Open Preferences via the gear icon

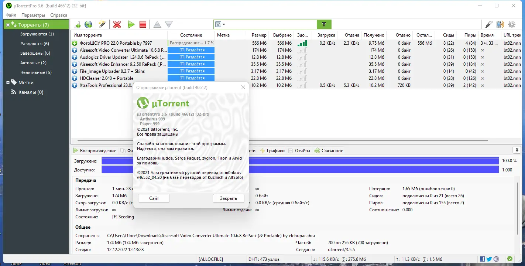tap(512, 25)
